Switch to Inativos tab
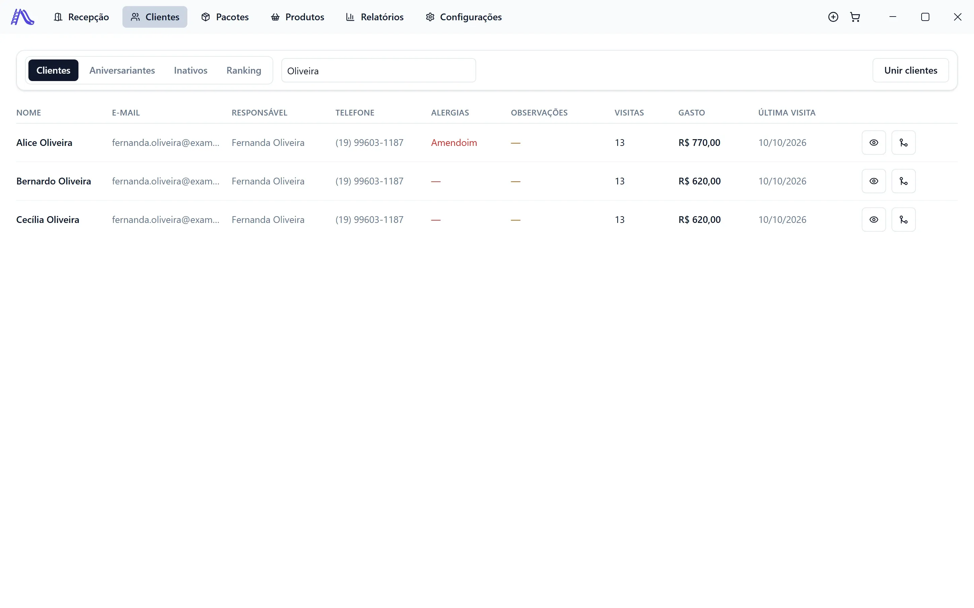 (x=191, y=70)
